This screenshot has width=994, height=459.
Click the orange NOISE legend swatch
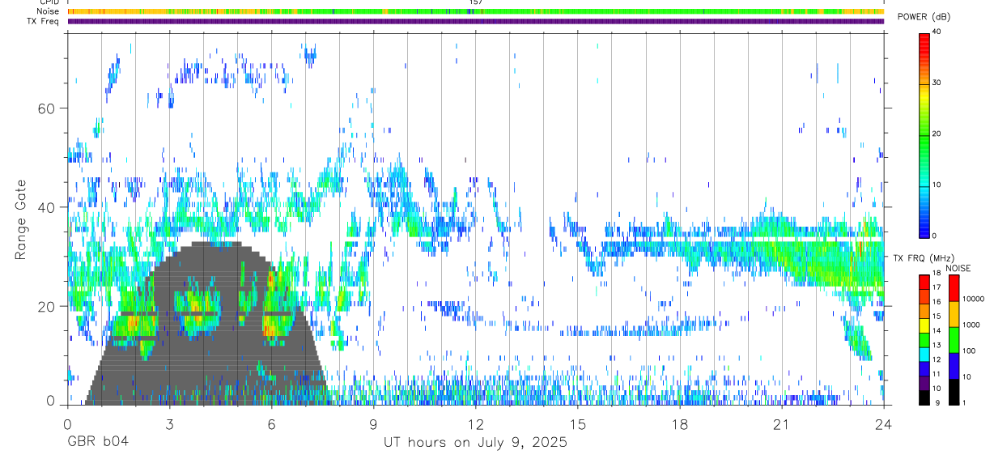pyautogui.click(x=954, y=314)
